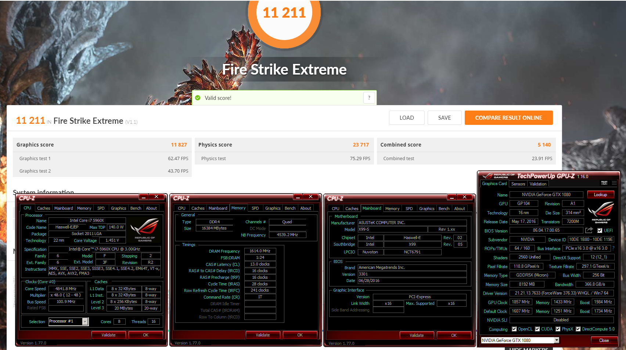Open Bench tab in first CPU-Z window
The height and width of the screenshot is (350, 626).
(x=136, y=208)
